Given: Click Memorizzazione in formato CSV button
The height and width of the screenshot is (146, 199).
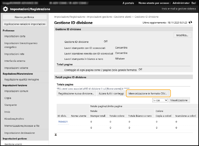Looking at the screenshot, I should click(x=148, y=93).
